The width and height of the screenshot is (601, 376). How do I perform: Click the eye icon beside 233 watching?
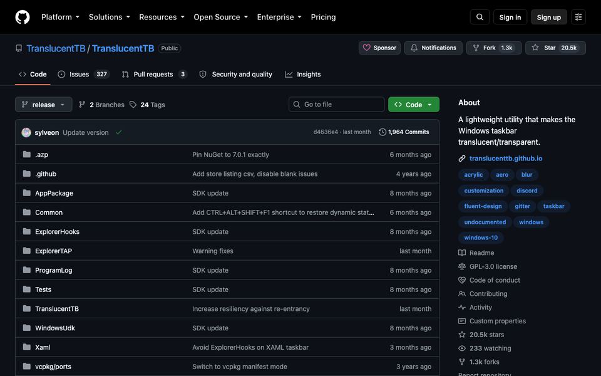(x=462, y=348)
